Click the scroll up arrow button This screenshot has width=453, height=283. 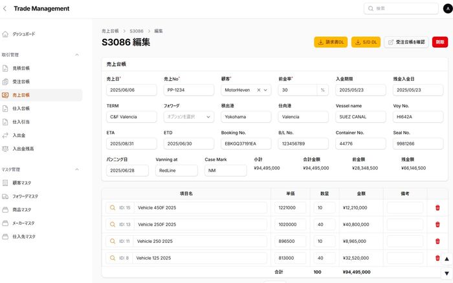pos(447,259)
